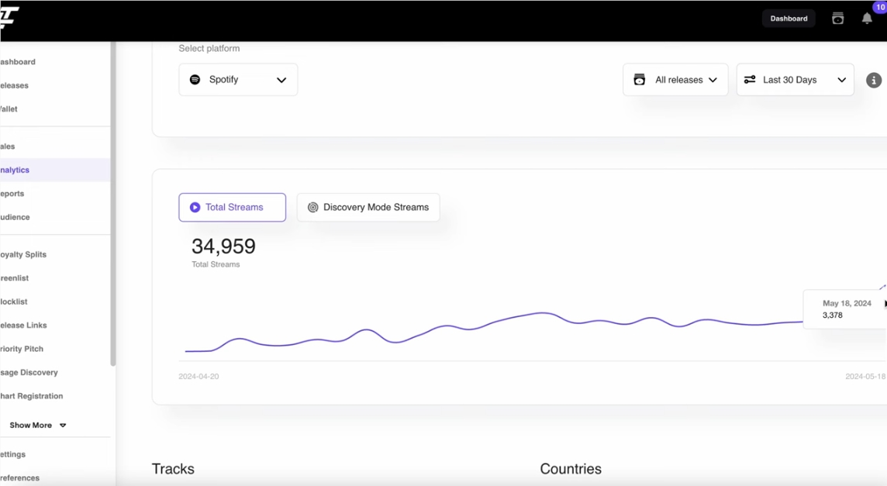The width and height of the screenshot is (887, 486).
Task: Click the sidebar vertical scrollbar
Action: pos(113,202)
